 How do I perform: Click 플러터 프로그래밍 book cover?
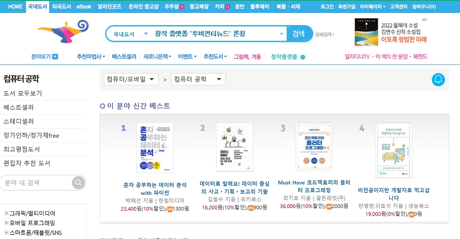tap(314, 146)
